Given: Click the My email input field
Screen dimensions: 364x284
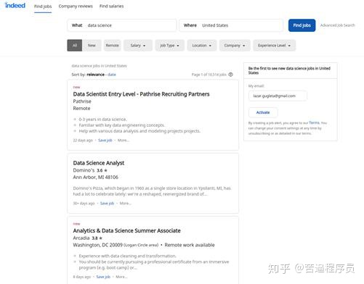Looking at the screenshot, I should point(278,96).
